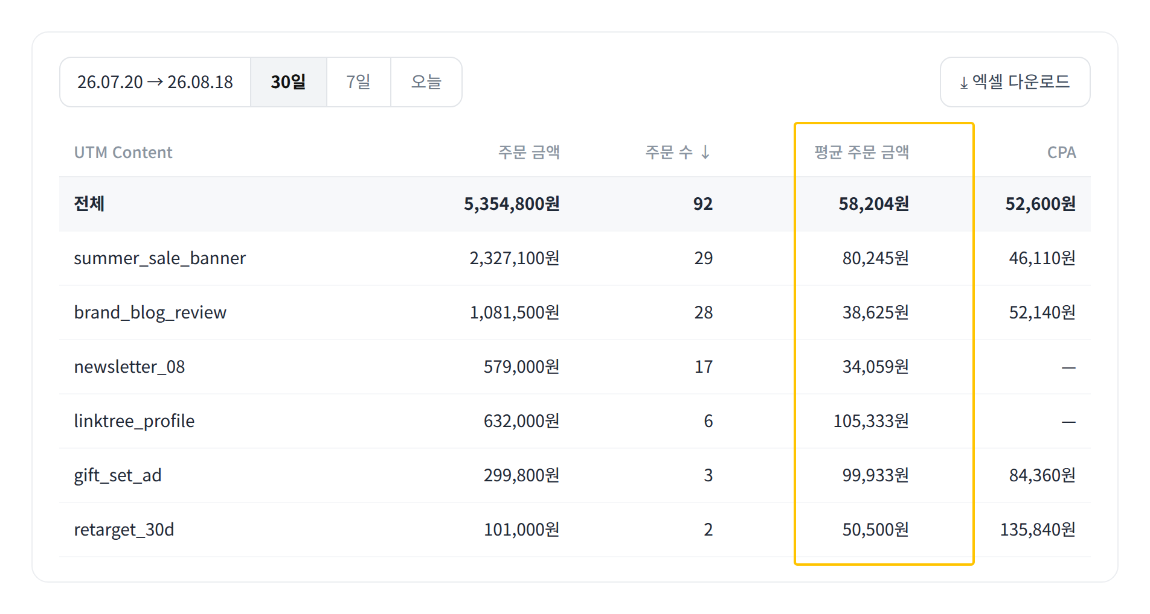Select the 30일 period tab
This screenshot has height=614, width=1150.
pos(289,82)
